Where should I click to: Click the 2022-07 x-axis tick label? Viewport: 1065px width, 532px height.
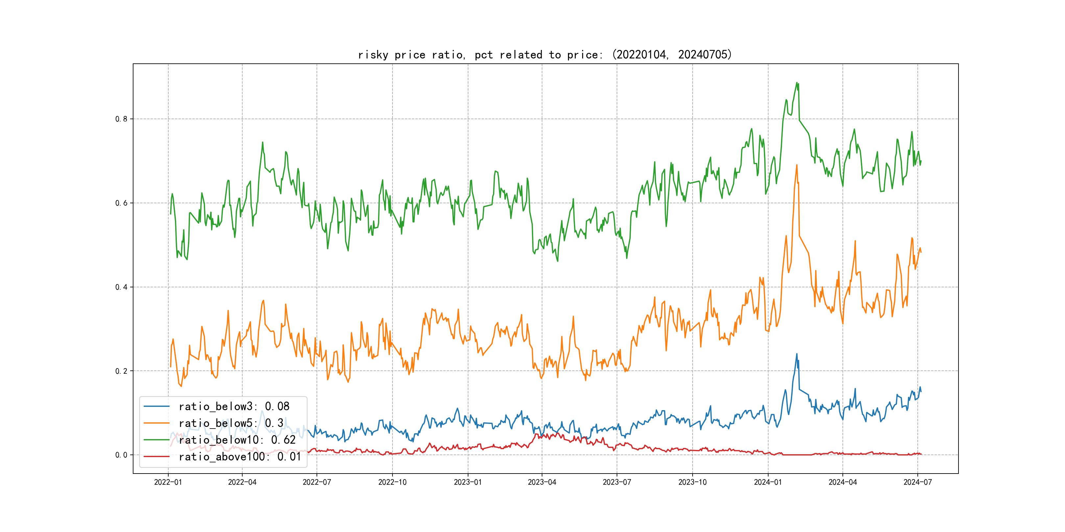click(317, 482)
